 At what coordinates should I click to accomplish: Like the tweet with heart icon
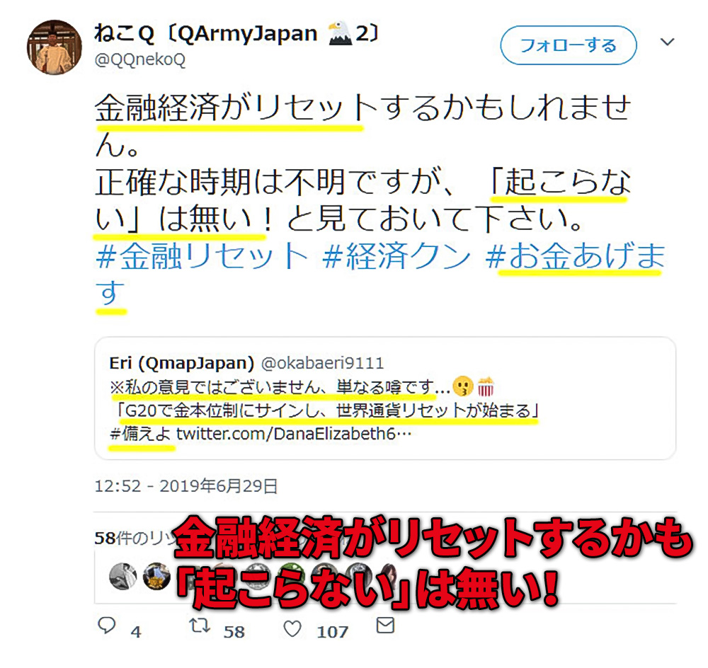pyautogui.click(x=292, y=628)
